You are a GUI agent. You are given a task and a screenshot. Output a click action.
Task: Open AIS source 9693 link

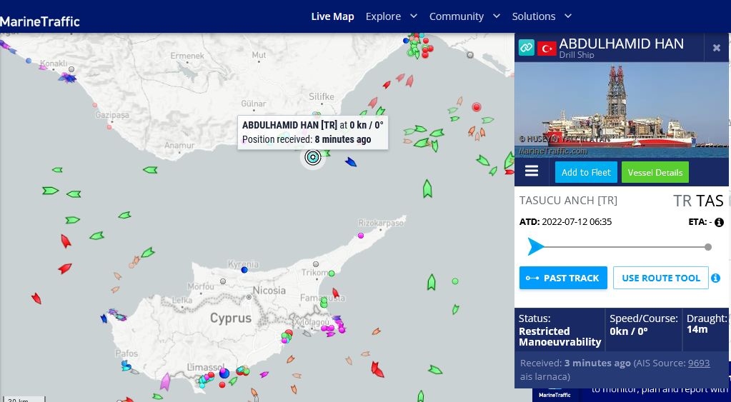point(699,363)
